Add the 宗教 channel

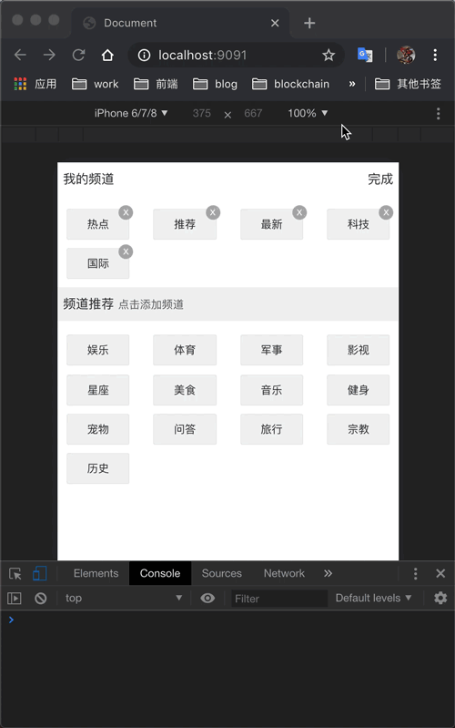[x=358, y=429]
